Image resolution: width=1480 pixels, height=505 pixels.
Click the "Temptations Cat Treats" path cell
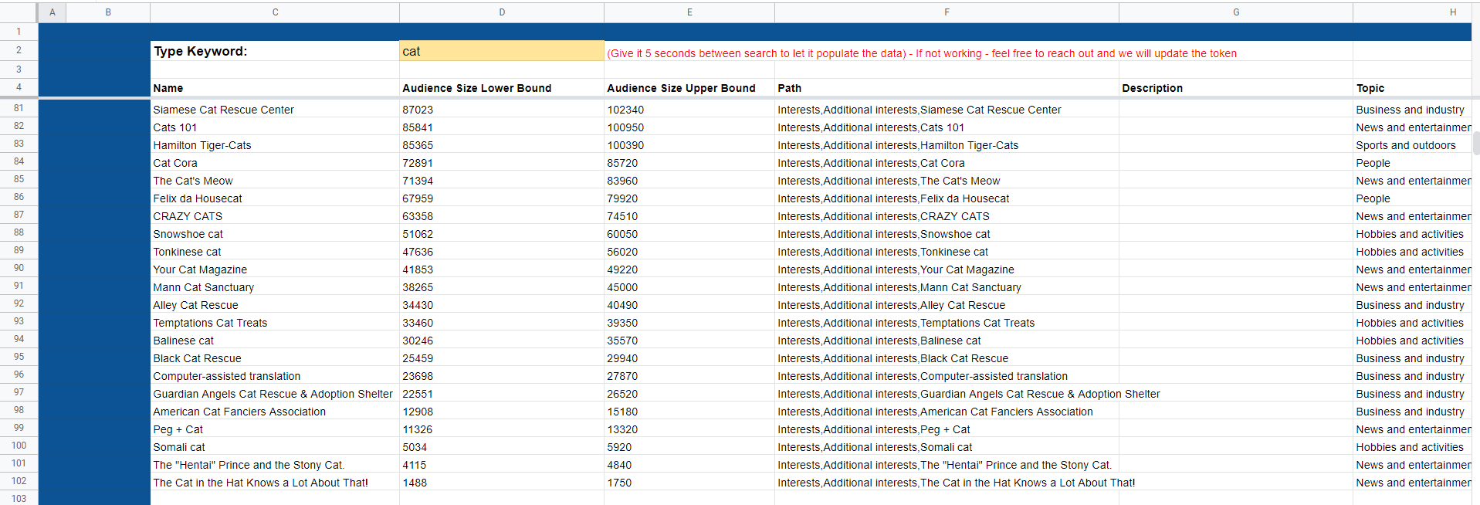(906, 323)
